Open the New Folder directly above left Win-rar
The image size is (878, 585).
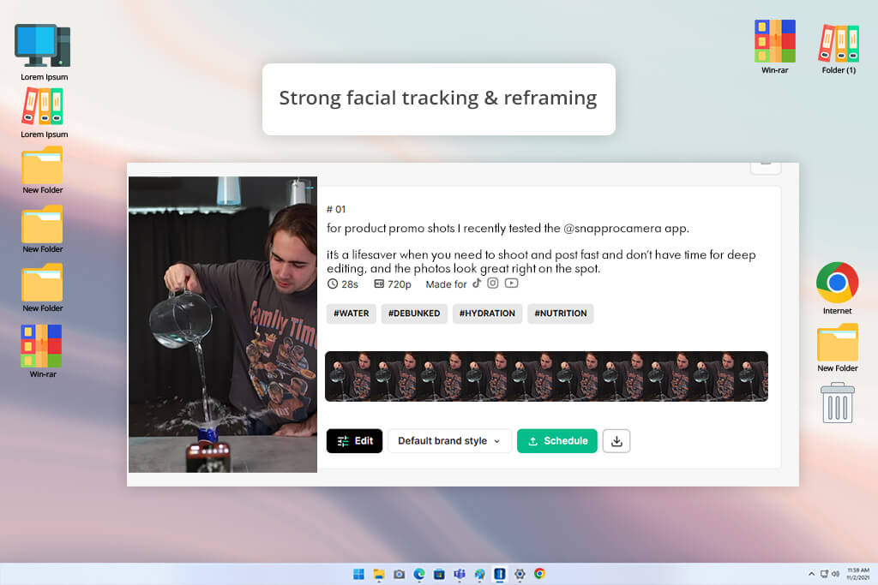point(43,288)
